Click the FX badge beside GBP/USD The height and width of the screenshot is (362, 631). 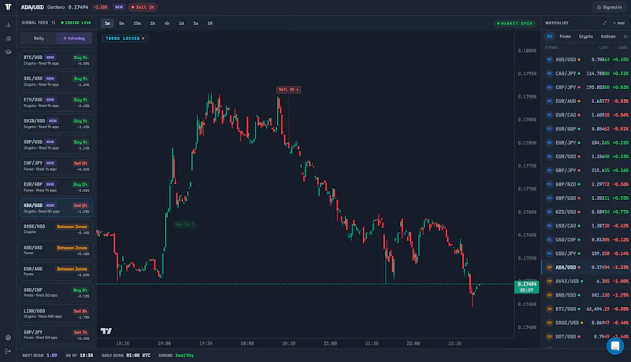(549, 198)
